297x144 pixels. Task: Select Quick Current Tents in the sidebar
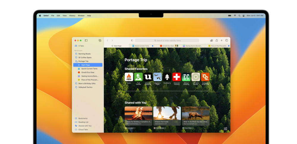tap(88, 69)
